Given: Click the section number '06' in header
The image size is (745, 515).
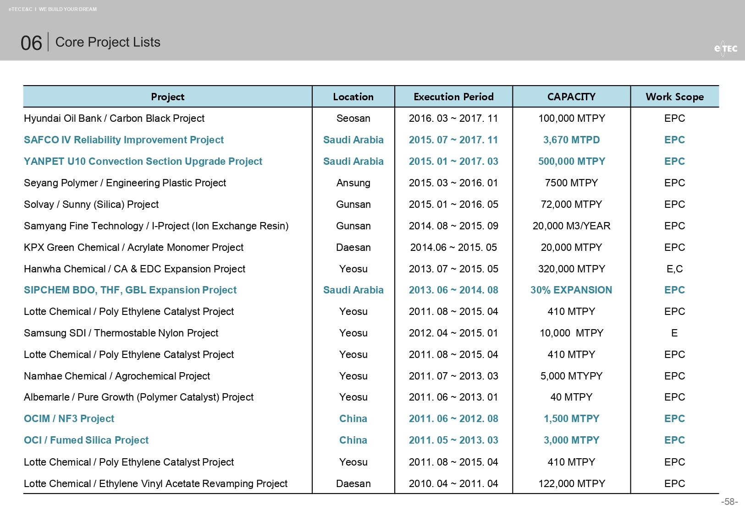Looking at the screenshot, I should pos(31,43).
